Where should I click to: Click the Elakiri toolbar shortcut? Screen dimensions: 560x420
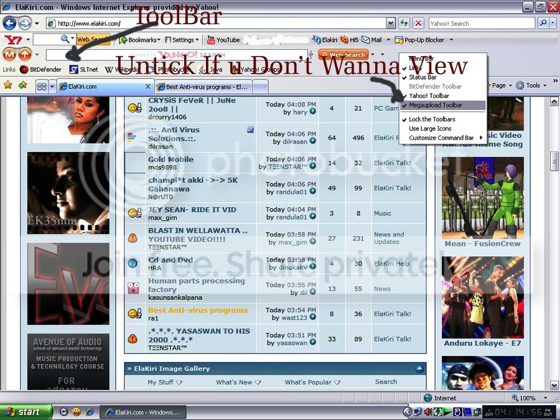pyautogui.click(x=325, y=40)
